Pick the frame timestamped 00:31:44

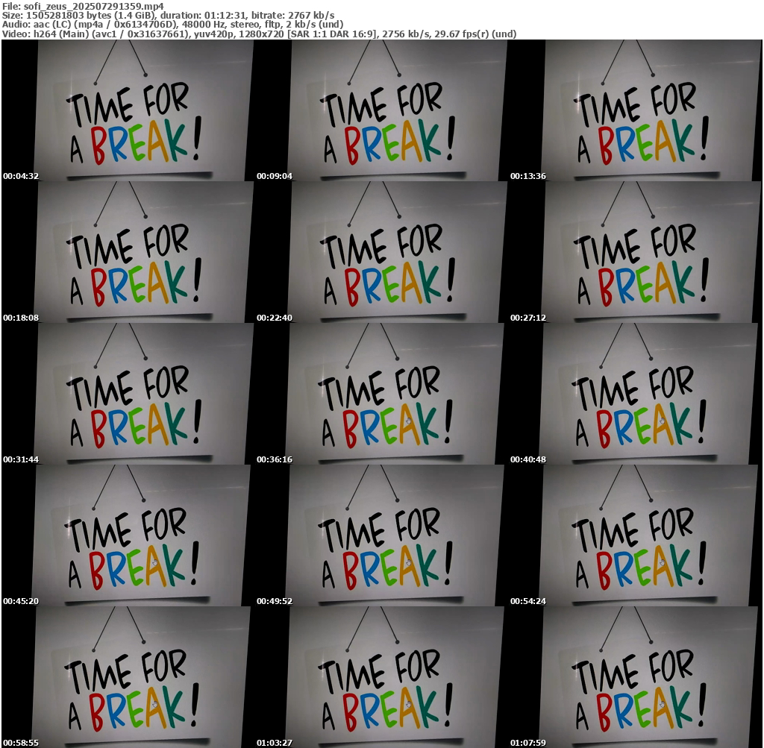click(128, 394)
